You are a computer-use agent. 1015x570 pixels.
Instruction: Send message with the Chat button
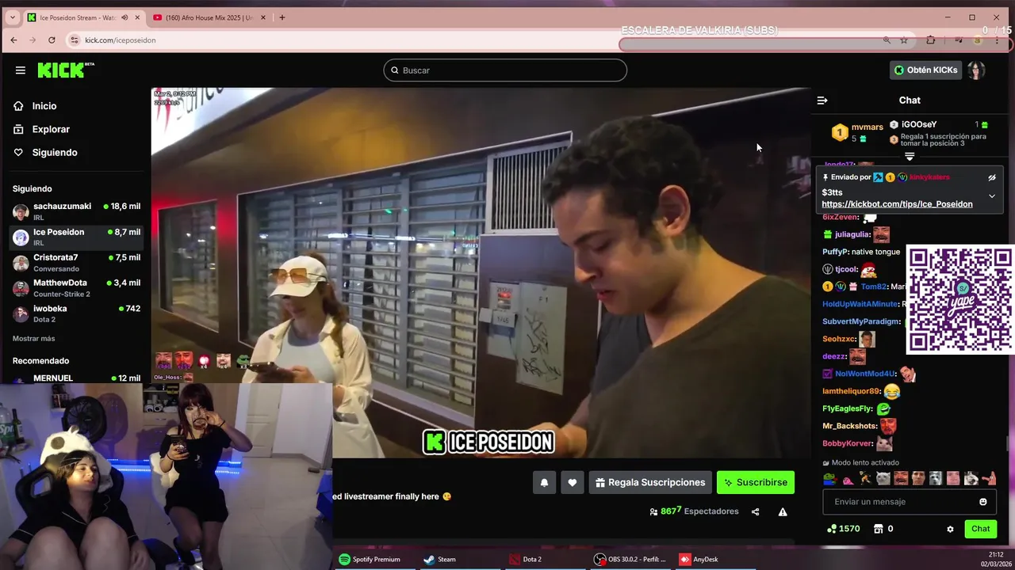click(x=980, y=529)
